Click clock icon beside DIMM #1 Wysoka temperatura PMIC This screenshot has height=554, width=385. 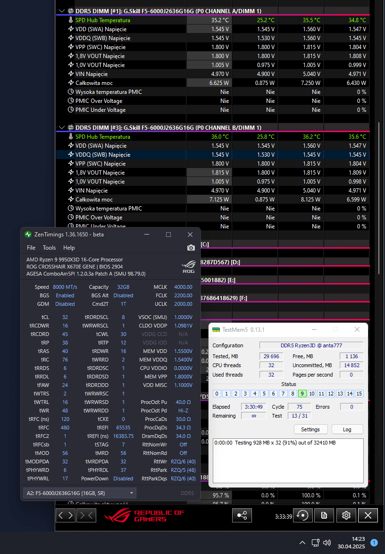pyautogui.click(x=71, y=92)
